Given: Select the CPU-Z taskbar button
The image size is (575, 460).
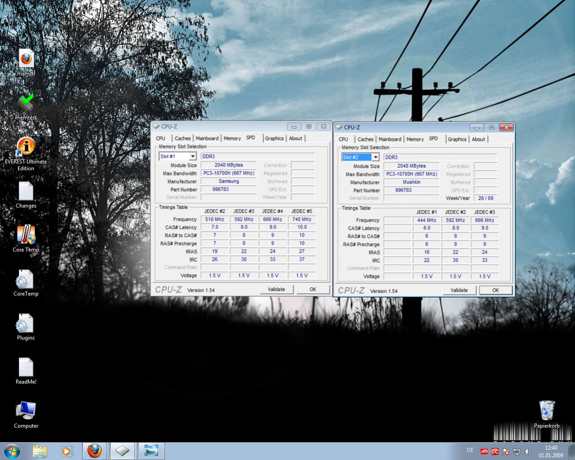Looking at the screenshot, I should point(122,451).
